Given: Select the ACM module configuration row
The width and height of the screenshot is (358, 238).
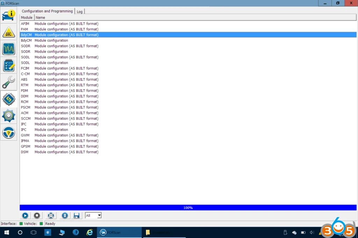Looking at the screenshot, I should tap(188, 113).
